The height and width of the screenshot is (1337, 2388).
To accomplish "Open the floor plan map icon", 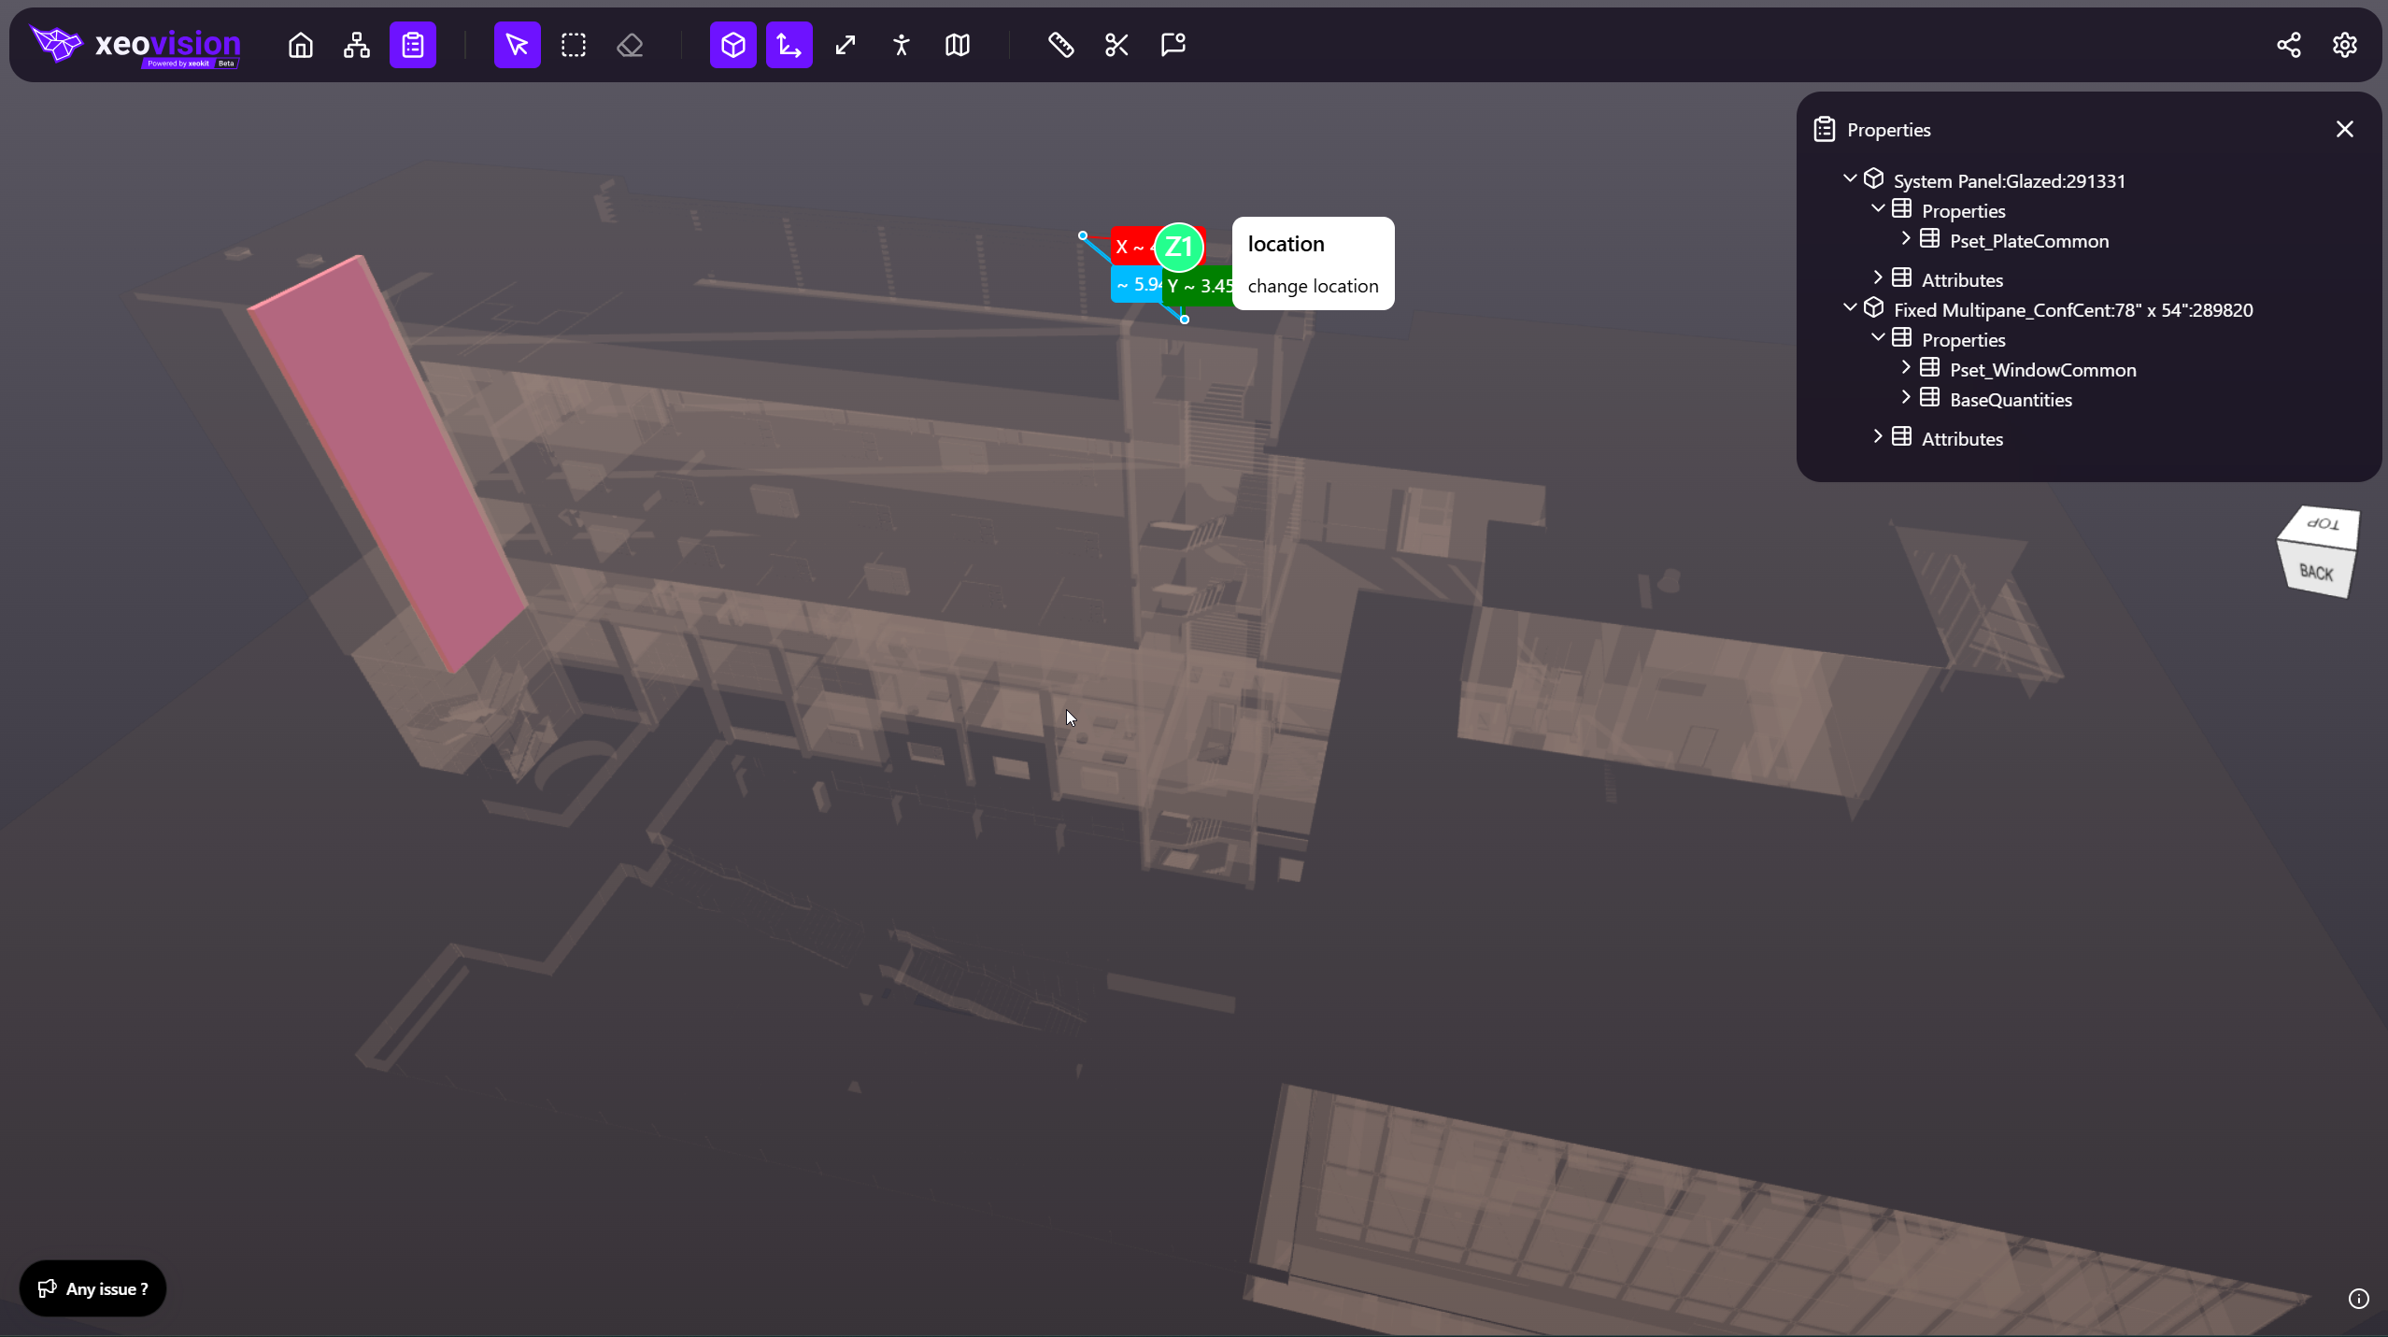I will coord(957,45).
